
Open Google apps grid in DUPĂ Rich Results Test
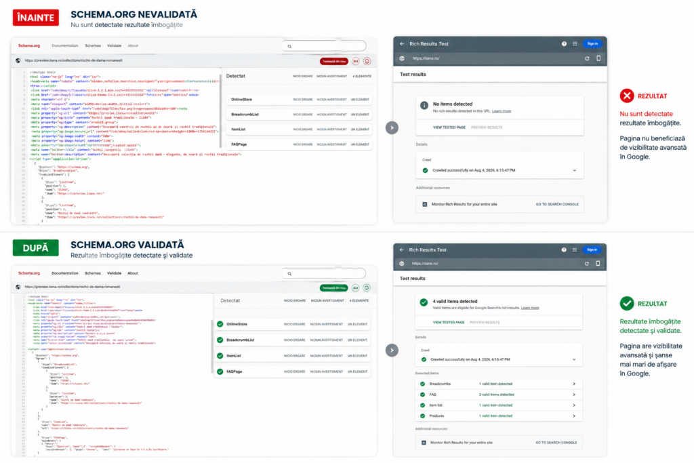[575, 249]
